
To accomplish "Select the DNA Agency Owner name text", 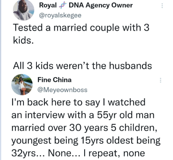I will [x=101, y=5].
